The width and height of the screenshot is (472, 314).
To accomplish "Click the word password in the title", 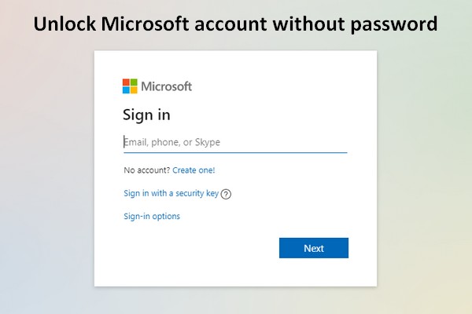I will click(394, 24).
